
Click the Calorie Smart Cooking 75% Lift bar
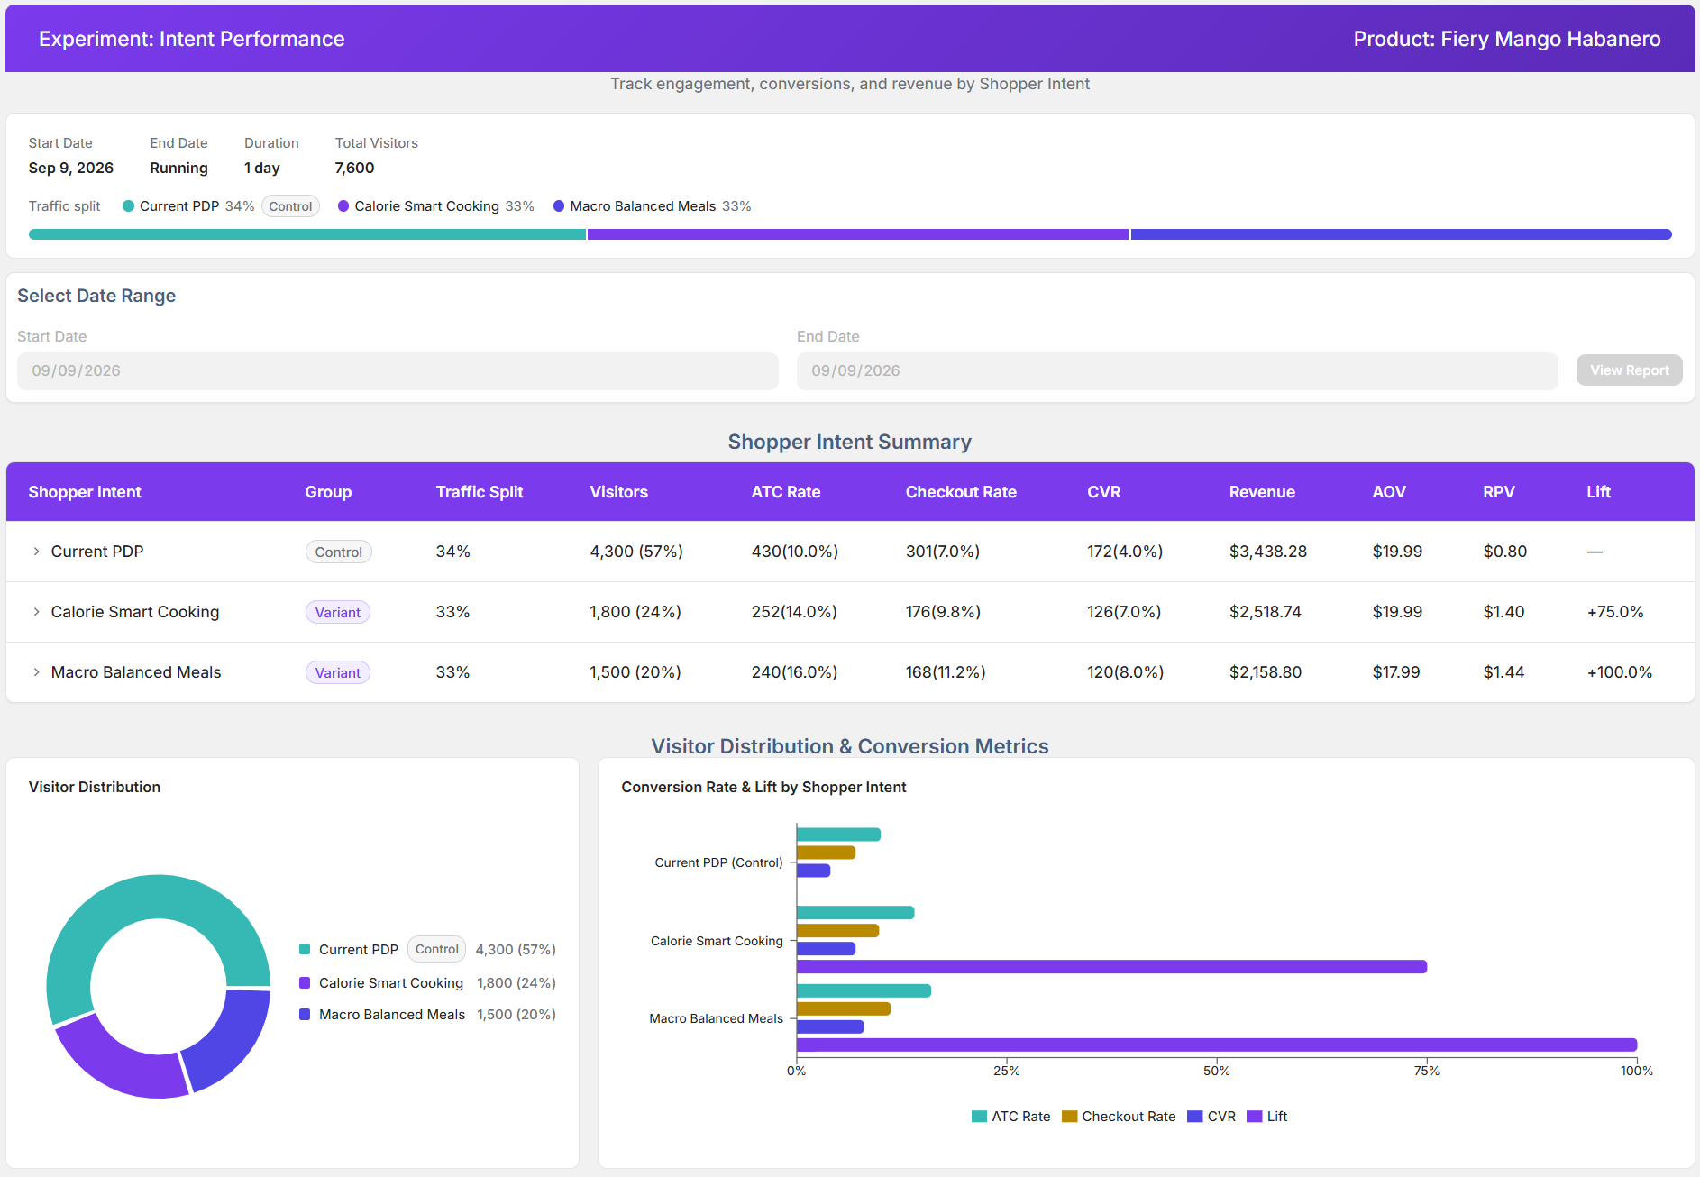[x=1112, y=967]
